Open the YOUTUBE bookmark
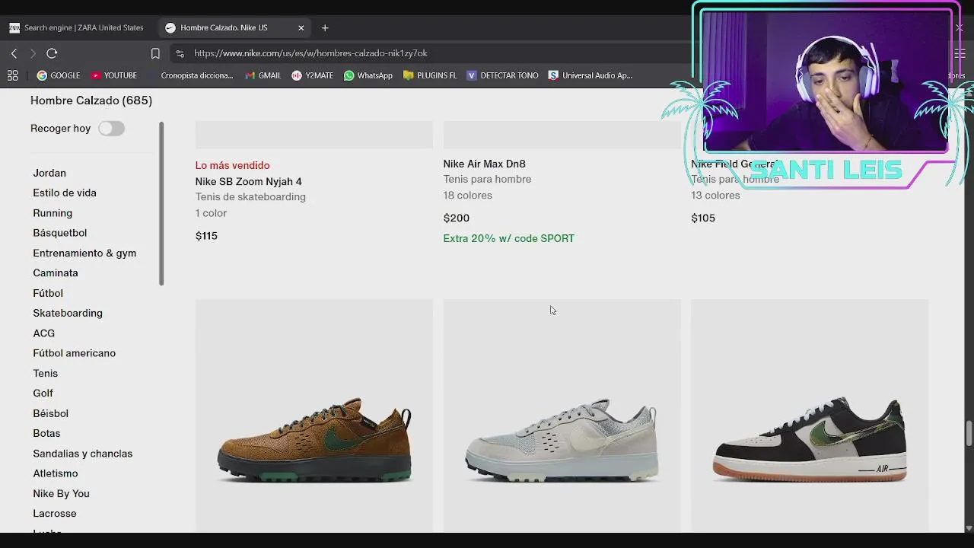This screenshot has width=974, height=548. pos(114,75)
